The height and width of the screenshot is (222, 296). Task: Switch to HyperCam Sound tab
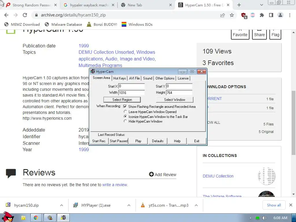click(147, 78)
